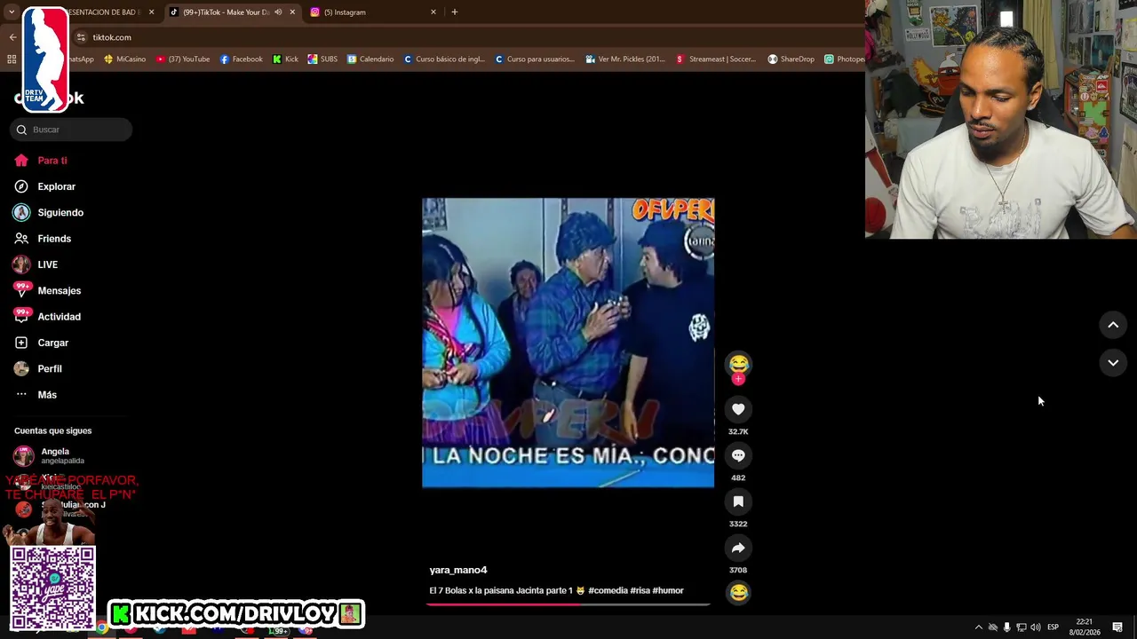The image size is (1137, 639).
Task: Open the Calendario bookmark
Action: [x=370, y=59]
